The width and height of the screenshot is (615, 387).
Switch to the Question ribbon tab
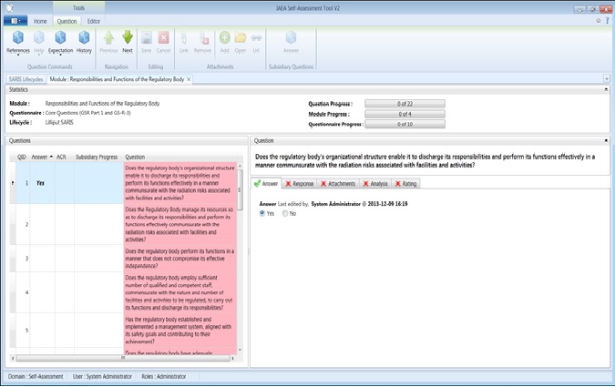coord(67,21)
